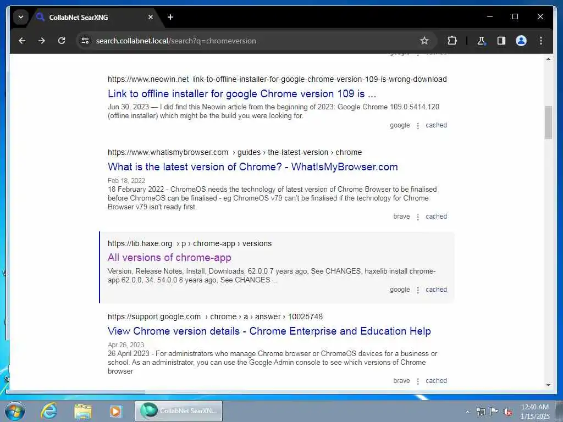The height and width of the screenshot is (422, 563).
Task: Click the vertical scrollbar thumb
Action: click(548, 123)
